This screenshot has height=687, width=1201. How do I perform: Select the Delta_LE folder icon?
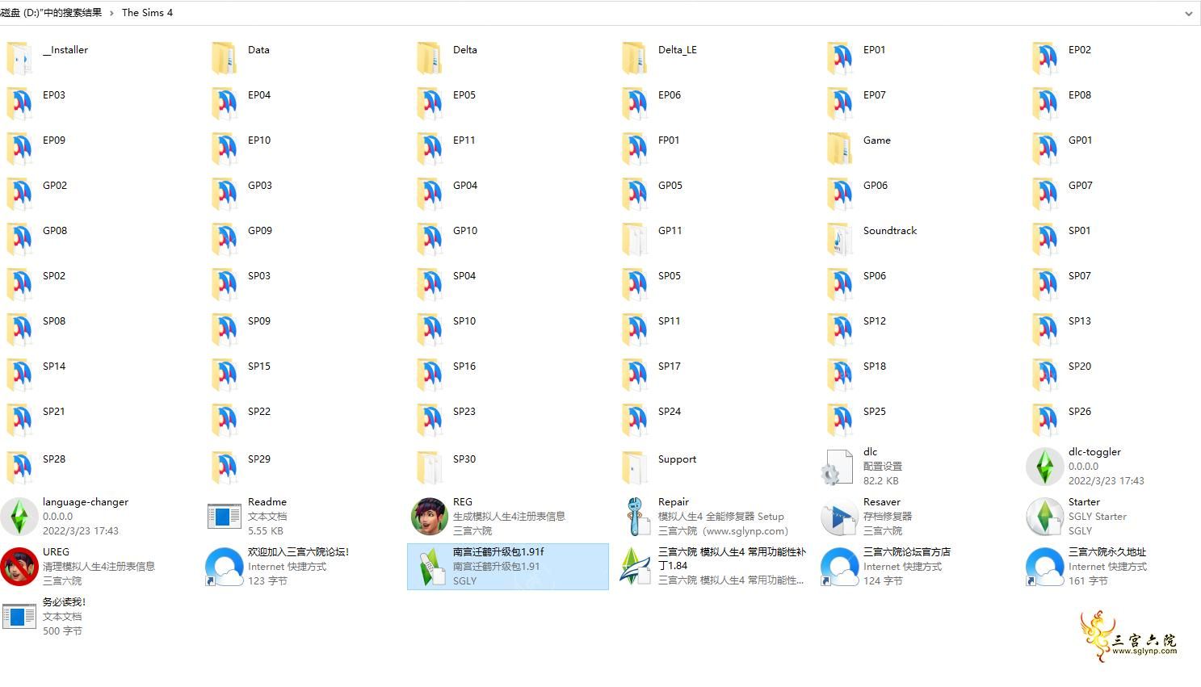[635, 58]
